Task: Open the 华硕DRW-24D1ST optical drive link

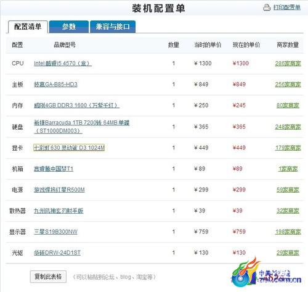Action: click(x=57, y=252)
